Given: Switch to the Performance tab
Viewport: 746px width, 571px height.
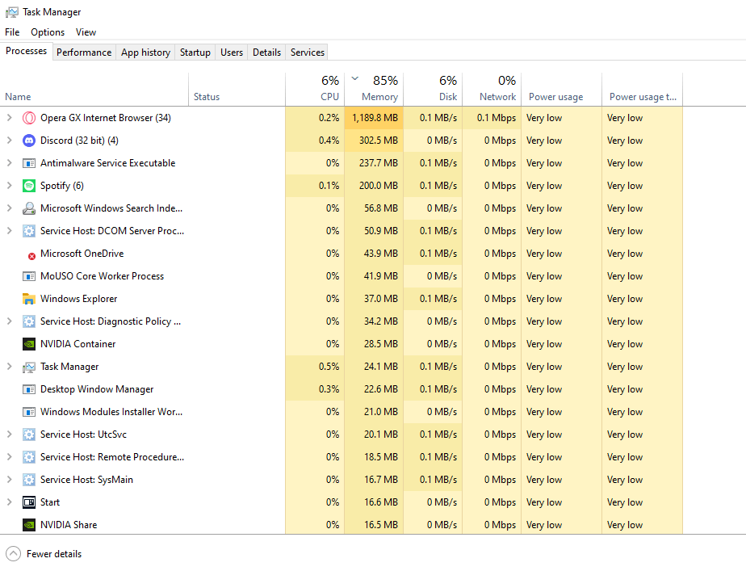Looking at the screenshot, I should pos(84,52).
